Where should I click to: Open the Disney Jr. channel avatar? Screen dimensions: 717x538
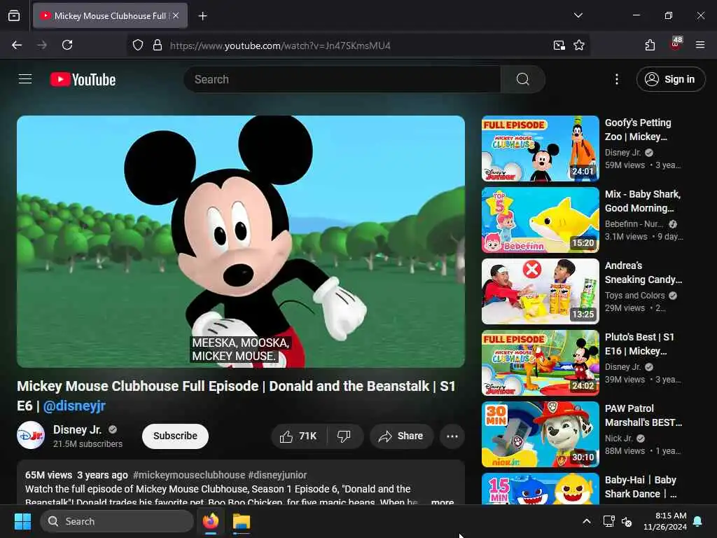point(31,435)
